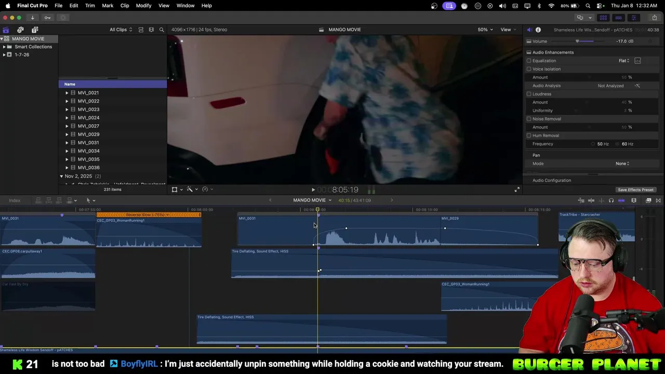The width and height of the screenshot is (665, 374).
Task: Enable the Equalization checkbox
Action: (x=529, y=61)
